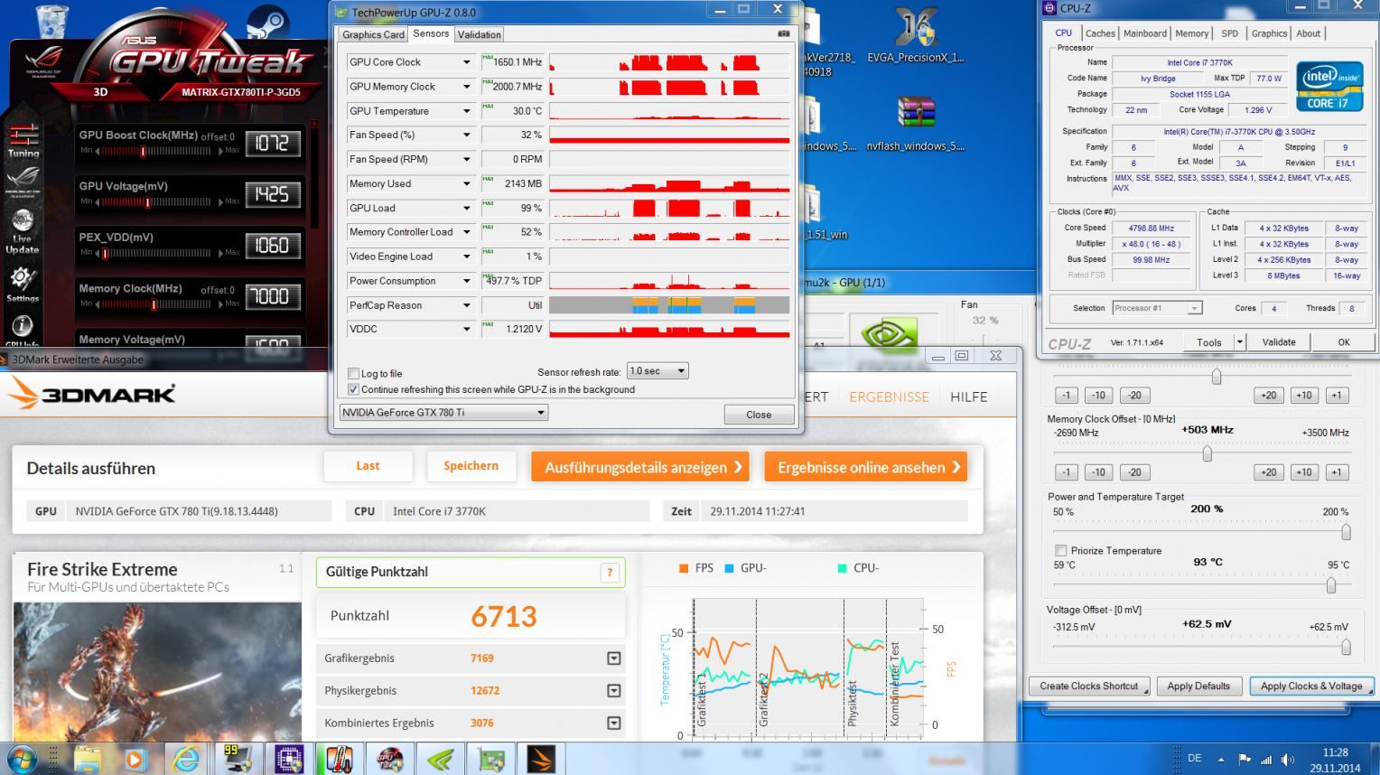Click the GPU Voltage 1425 value field
Screen dimensions: 1380x775
pos(273,194)
